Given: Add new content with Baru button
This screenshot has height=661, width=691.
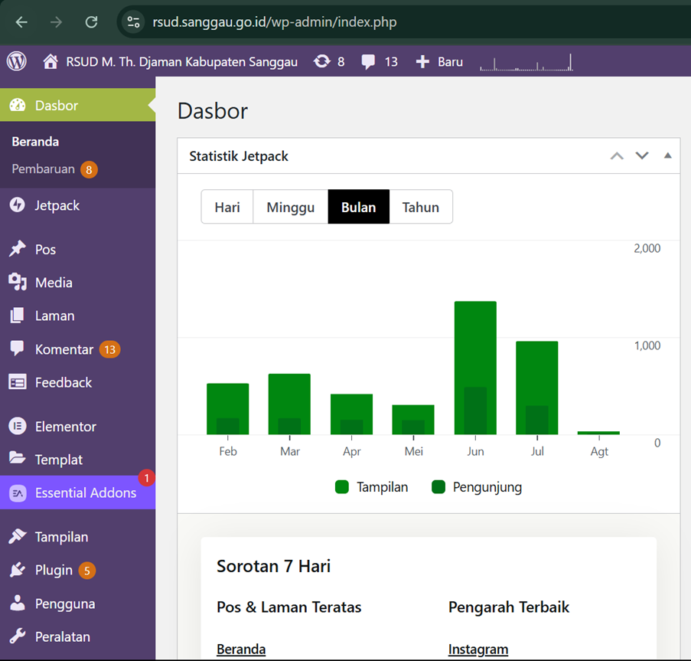Looking at the screenshot, I should coord(439,62).
